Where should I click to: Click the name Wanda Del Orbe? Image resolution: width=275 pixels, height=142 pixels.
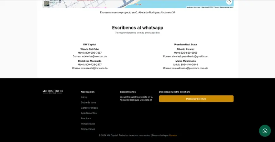pyautogui.click(x=90, y=49)
